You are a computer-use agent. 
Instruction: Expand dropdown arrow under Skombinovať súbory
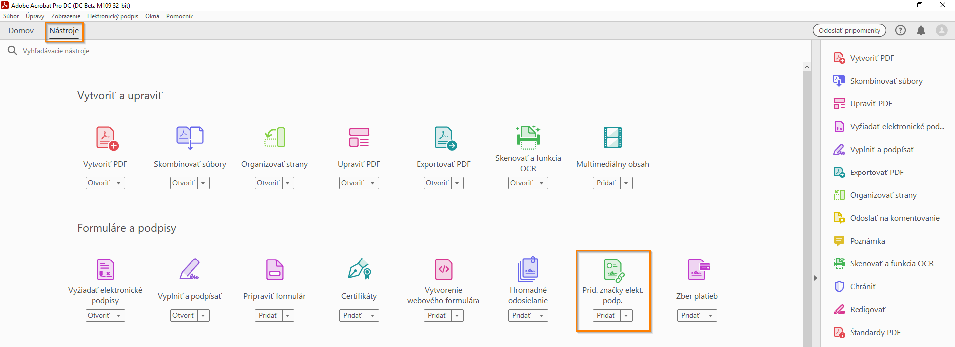pos(203,183)
